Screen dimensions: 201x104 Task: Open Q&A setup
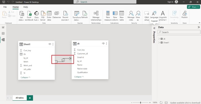(147, 16)
